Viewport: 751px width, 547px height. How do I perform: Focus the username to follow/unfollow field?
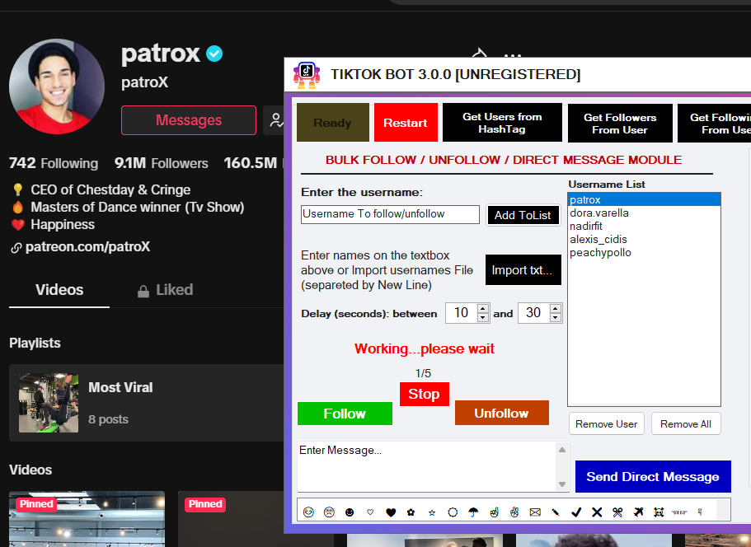click(x=390, y=214)
